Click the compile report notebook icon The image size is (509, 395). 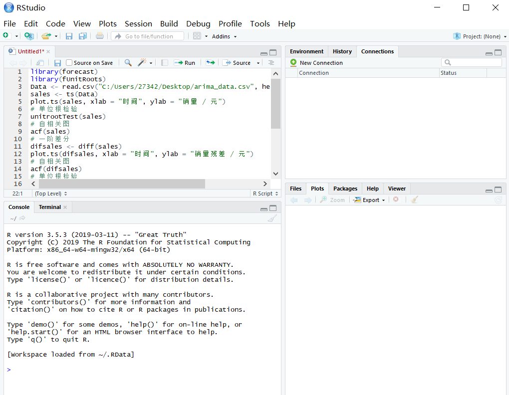point(165,63)
